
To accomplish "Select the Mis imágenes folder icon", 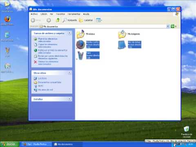I will pos(122,34).
